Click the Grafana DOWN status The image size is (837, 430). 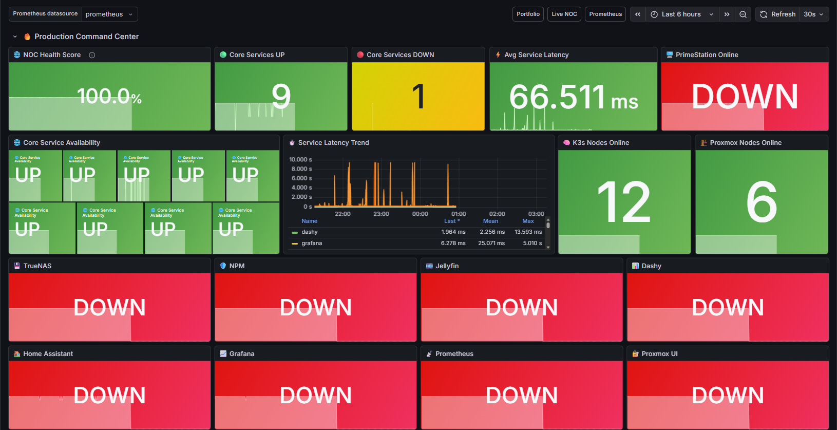316,395
